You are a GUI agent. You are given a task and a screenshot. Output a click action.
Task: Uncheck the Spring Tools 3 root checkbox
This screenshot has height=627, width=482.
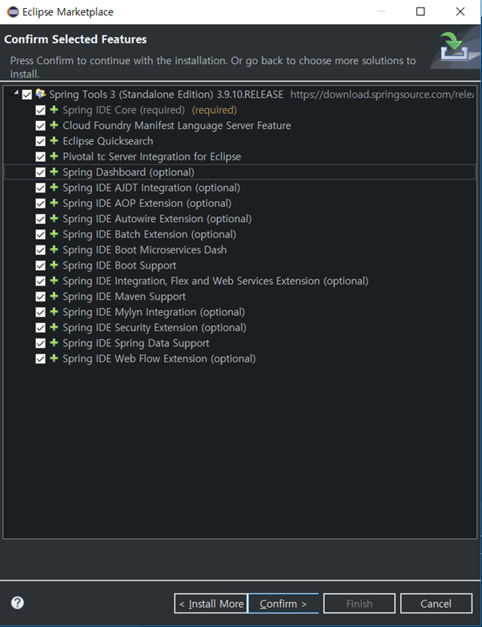click(27, 95)
